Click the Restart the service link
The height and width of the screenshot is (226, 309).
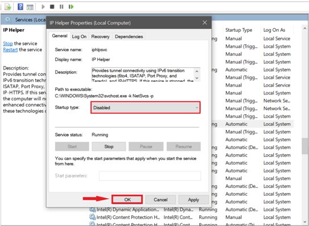coord(10,50)
